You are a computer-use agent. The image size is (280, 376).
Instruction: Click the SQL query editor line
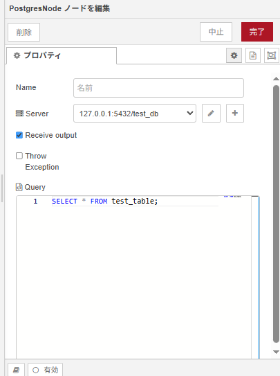click(135, 201)
